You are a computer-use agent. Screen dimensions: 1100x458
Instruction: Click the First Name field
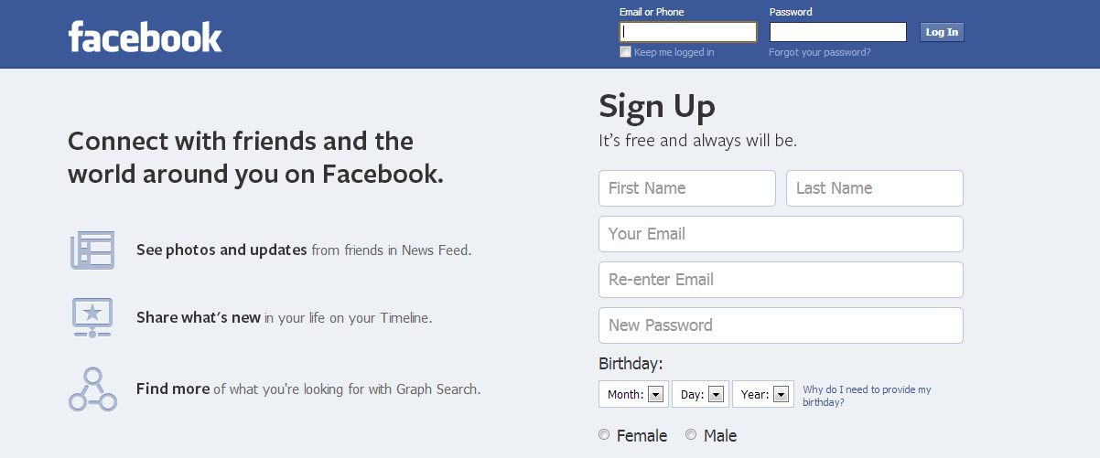[x=687, y=188]
